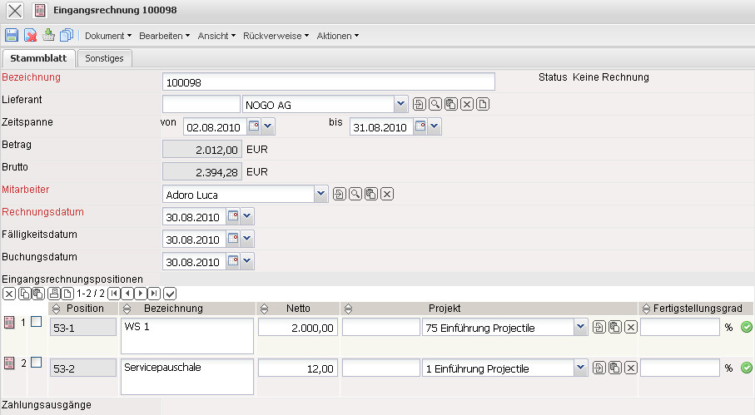Image resolution: width=755 pixels, height=415 pixels.
Task: Select the checkbox for position row 2
Action: 36,363
